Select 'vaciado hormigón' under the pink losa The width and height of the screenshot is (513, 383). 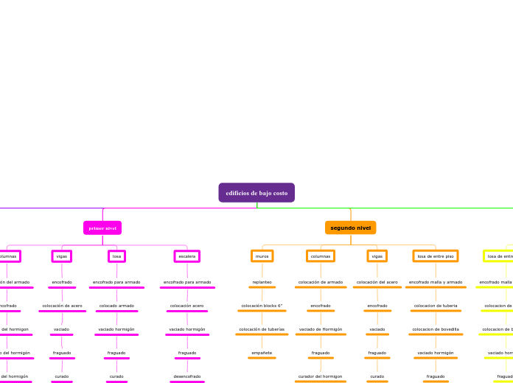116,329
